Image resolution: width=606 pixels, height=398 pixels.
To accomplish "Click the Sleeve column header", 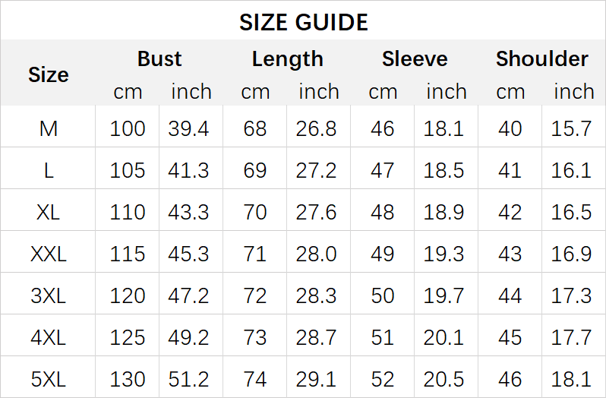I will (x=415, y=59).
